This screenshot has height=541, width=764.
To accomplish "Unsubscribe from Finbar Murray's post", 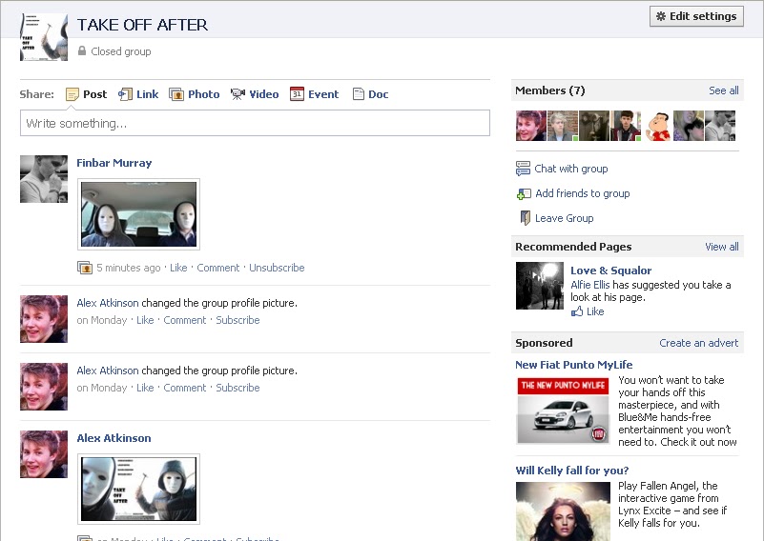I will click(277, 268).
